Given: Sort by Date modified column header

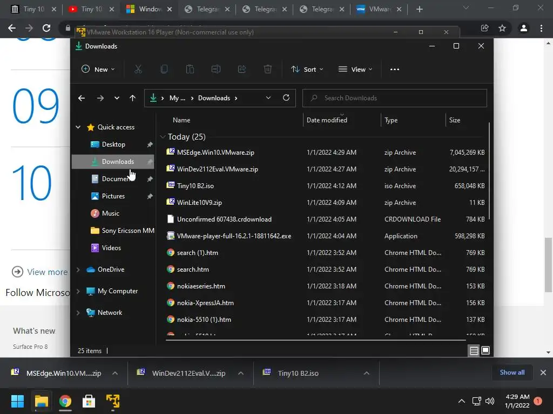Looking at the screenshot, I should coord(327,120).
